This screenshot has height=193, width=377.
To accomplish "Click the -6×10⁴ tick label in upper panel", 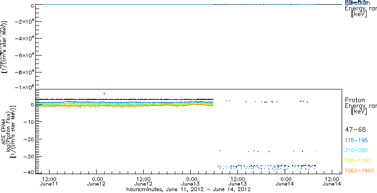I will tap(24, 56).
